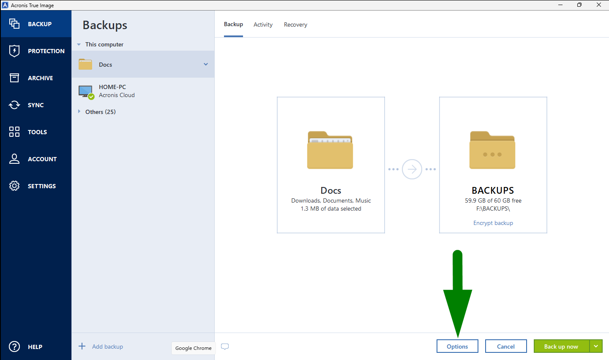Expand the Others (25) group

[79, 112]
